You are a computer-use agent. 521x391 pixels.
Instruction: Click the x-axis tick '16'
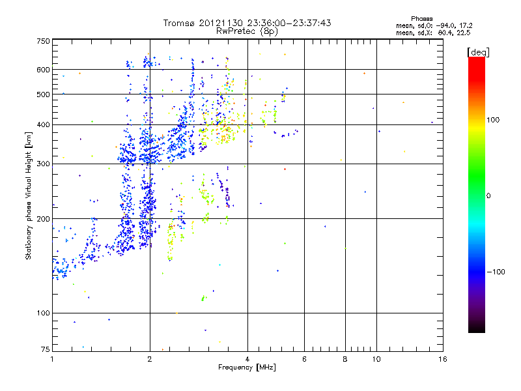443,359
